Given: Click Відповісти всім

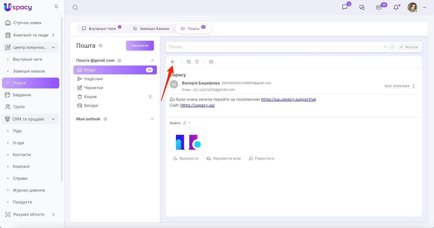Looking at the screenshot, I should click(x=224, y=159).
